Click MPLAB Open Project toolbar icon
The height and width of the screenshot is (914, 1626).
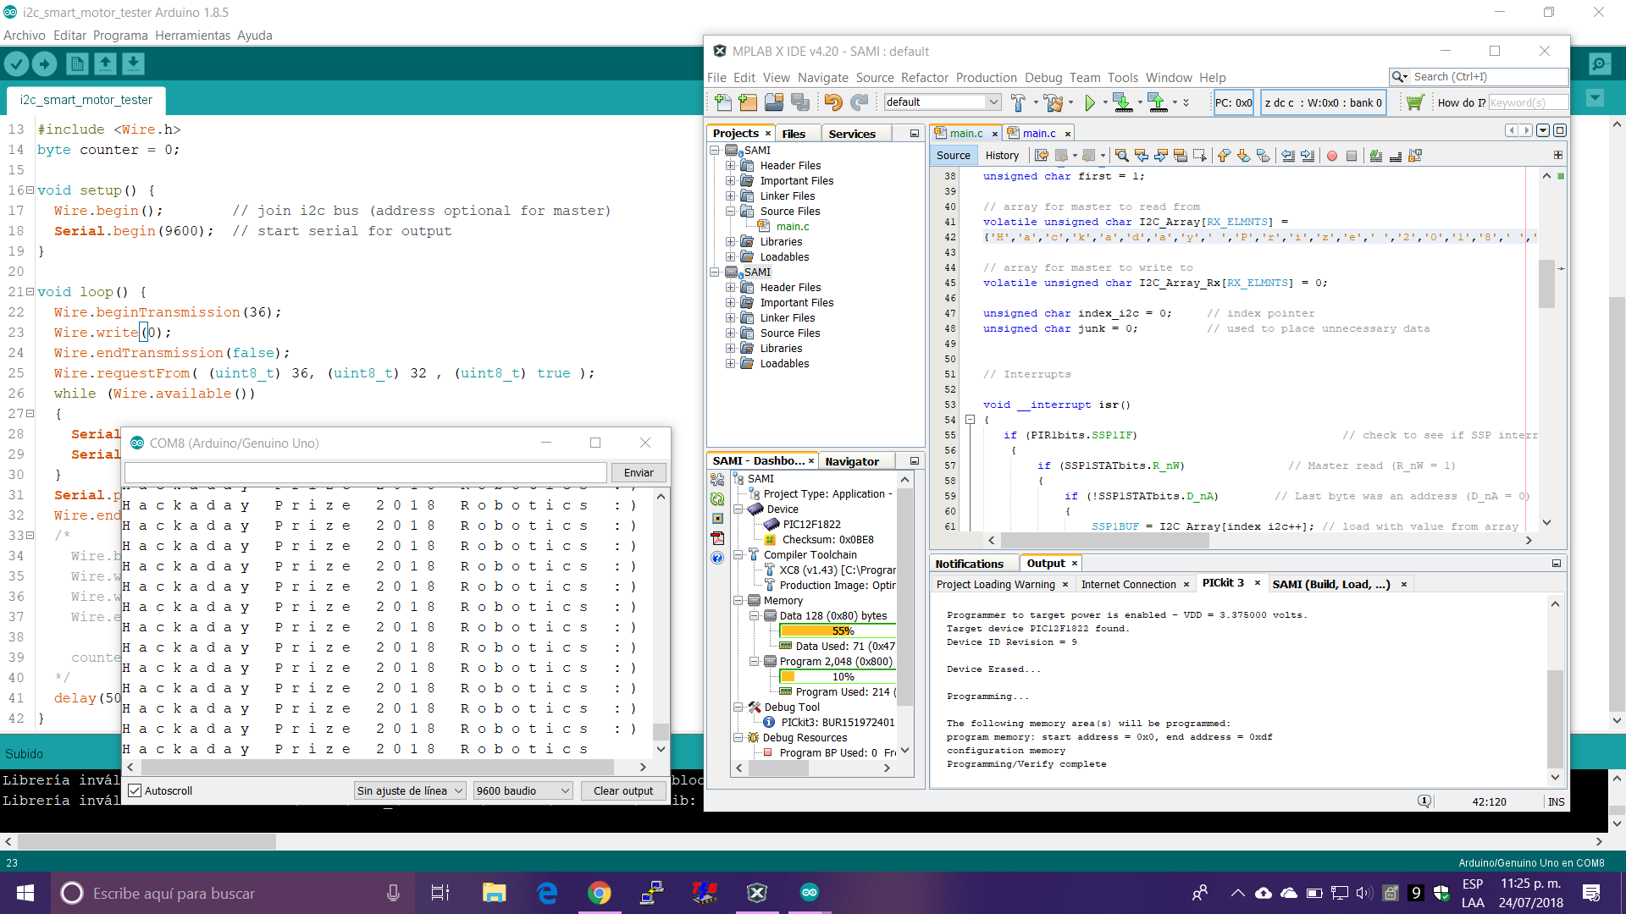[774, 102]
